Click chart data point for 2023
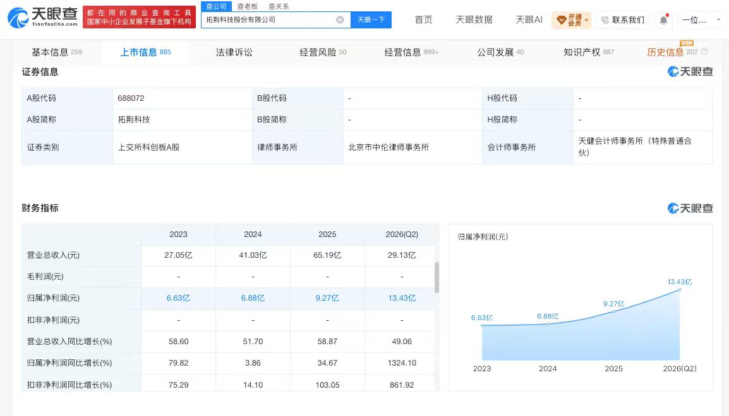Viewport: 729px width, 416px height. point(482,325)
